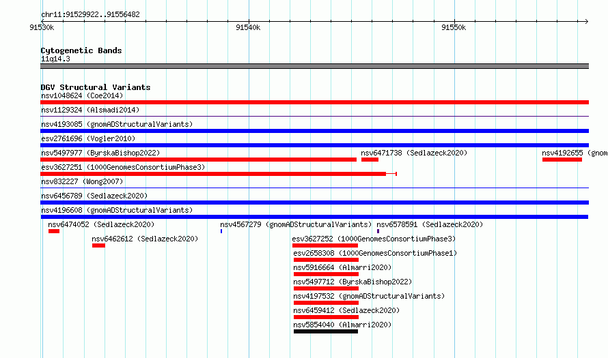Image resolution: width=608 pixels, height=358 pixels.
Task: Open the nsv5497712 (ByrskaBishop2022) label
Action: point(353,282)
